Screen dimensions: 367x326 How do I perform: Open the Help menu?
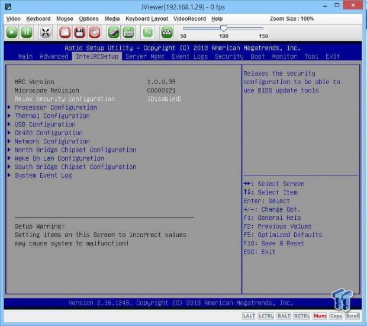click(217, 18)
